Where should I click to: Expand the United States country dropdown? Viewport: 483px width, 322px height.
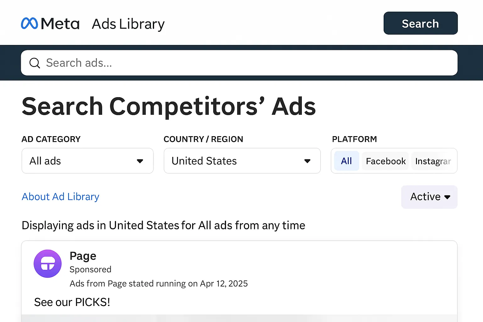tap(242, 161)
